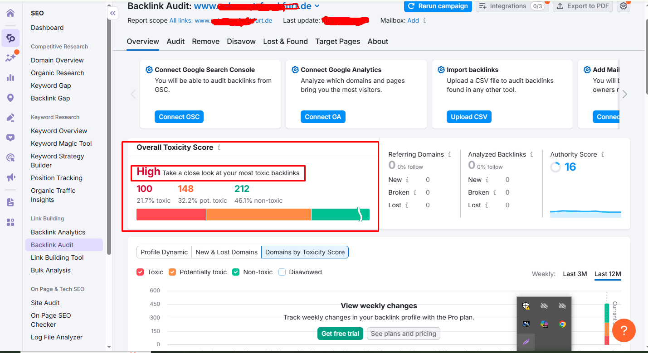Select Last 3M weekly range
The width and height of the screenshot is (648, 353).
click(x=575, y=274)
